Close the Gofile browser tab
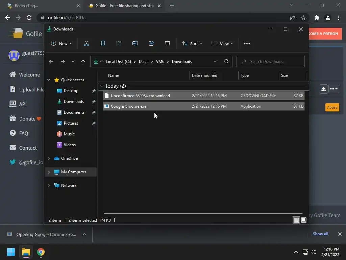The height and width of the screenshot is (260, 346). [159, 6]
